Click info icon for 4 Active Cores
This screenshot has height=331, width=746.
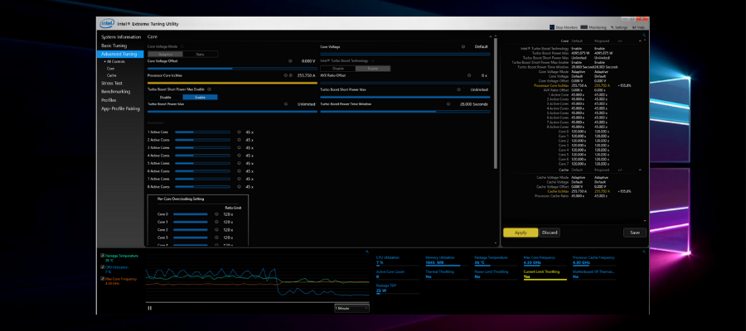click(239, 156)
